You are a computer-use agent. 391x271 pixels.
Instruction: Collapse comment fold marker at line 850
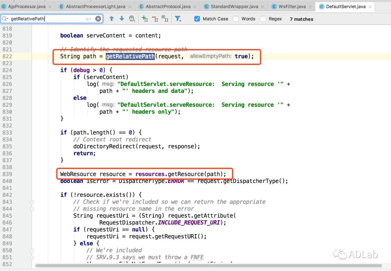pos(32,250)
